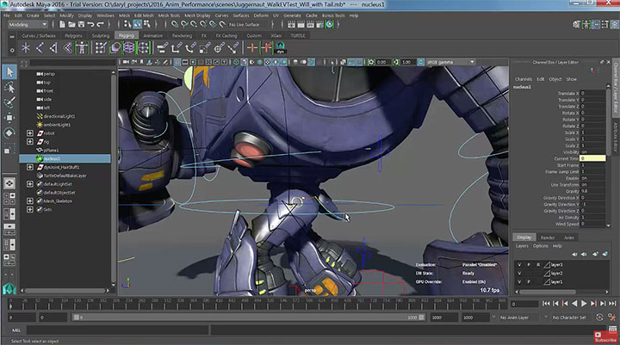
Task: Select nucleus1 in the Outliner
Action: 65,158
